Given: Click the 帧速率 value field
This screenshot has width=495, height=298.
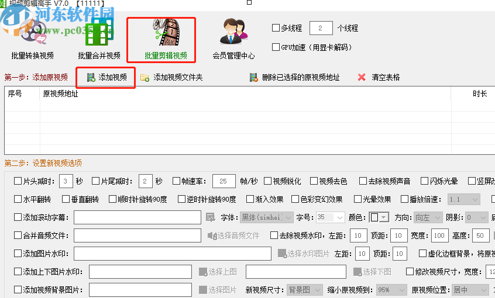Looking at the screenshot, I should pos(224,181).
